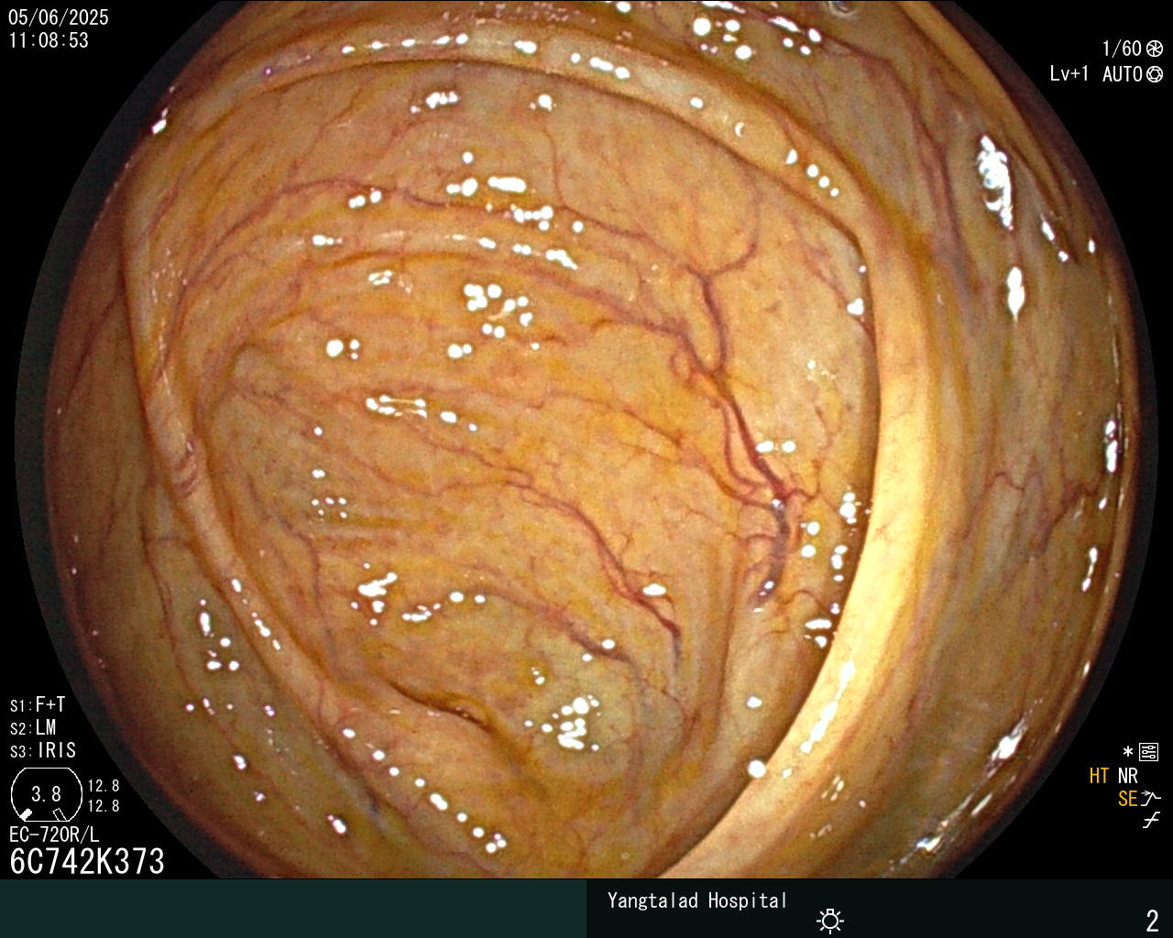Click the date 05/06/2025

(59, 17)
